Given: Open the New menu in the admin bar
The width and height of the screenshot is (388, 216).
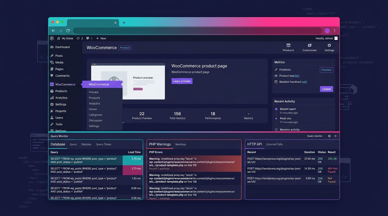Looking at the screenshot, I should click(x=101, y=38).
